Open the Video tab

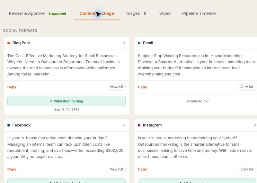tap(165, 13)
